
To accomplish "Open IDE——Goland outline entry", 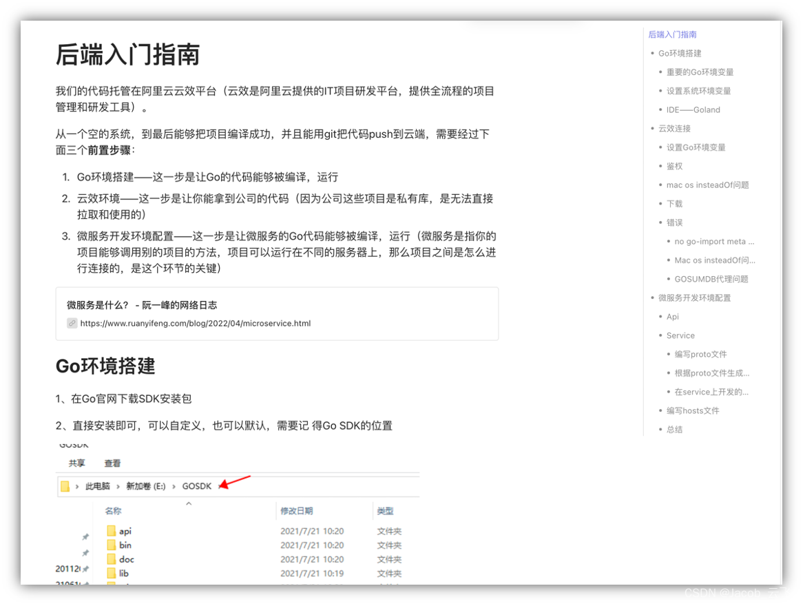I will tap(693, 109).
